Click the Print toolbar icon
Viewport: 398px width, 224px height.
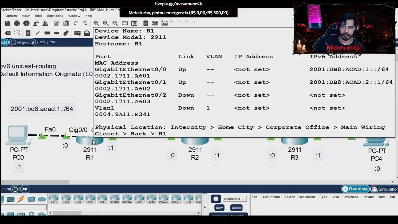(17, 23)
